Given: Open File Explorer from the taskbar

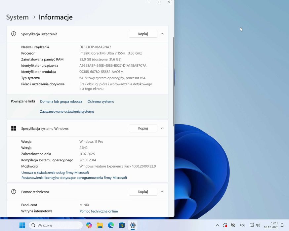Looking at the screenshot, I should click(100, 225).
